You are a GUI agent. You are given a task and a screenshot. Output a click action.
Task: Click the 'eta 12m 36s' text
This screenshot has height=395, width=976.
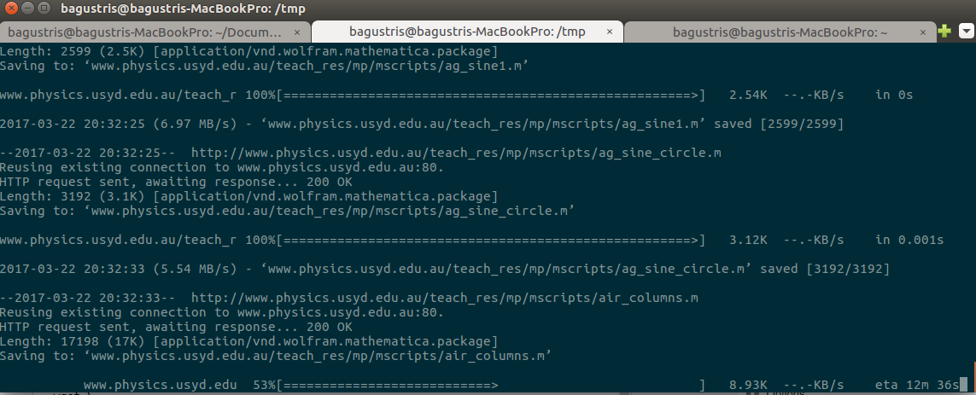point(917,385)
